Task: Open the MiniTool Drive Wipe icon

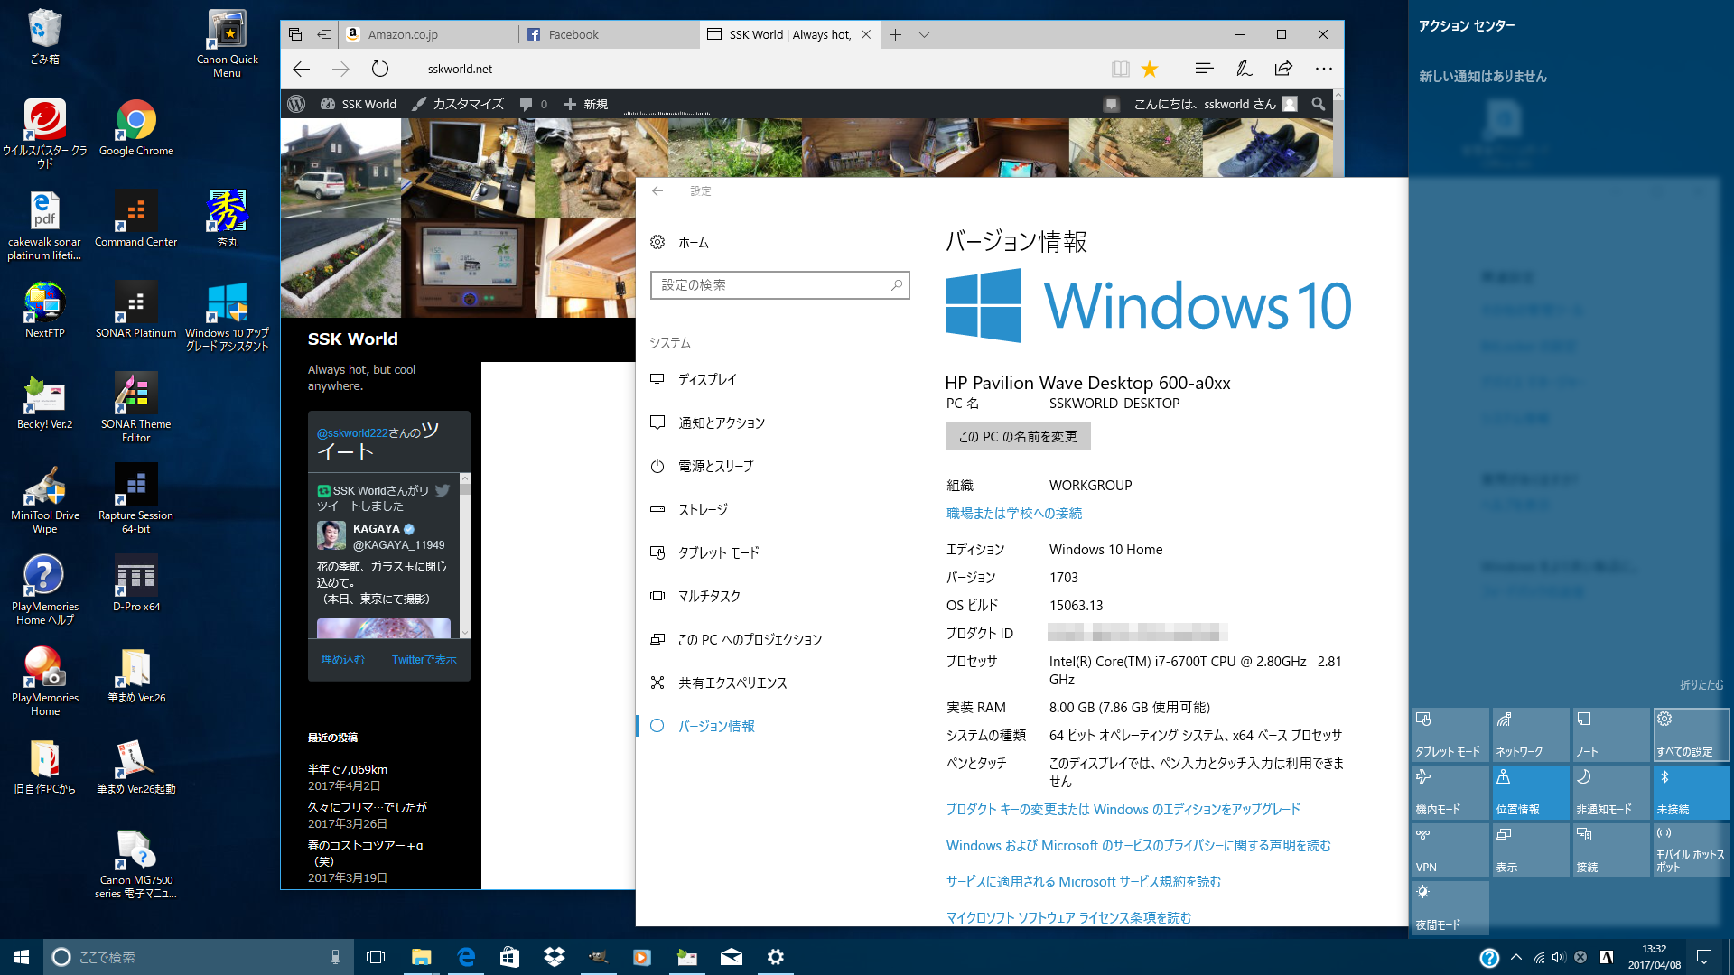Action: click(44, 498)
